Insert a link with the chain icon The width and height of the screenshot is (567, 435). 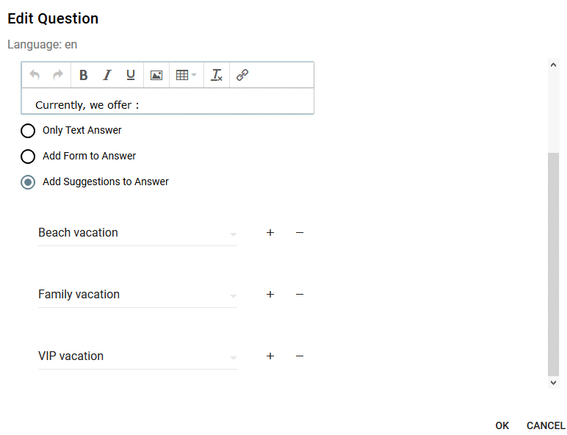pyautogui.click(x=242, y=75)
